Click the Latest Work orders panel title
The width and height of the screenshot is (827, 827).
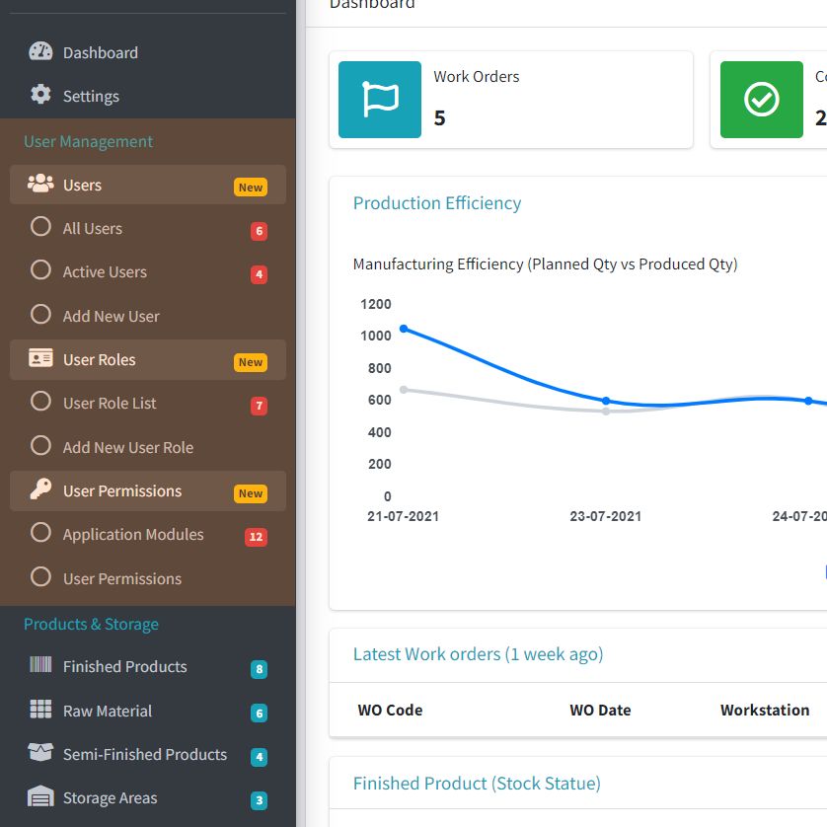point(478,654)
